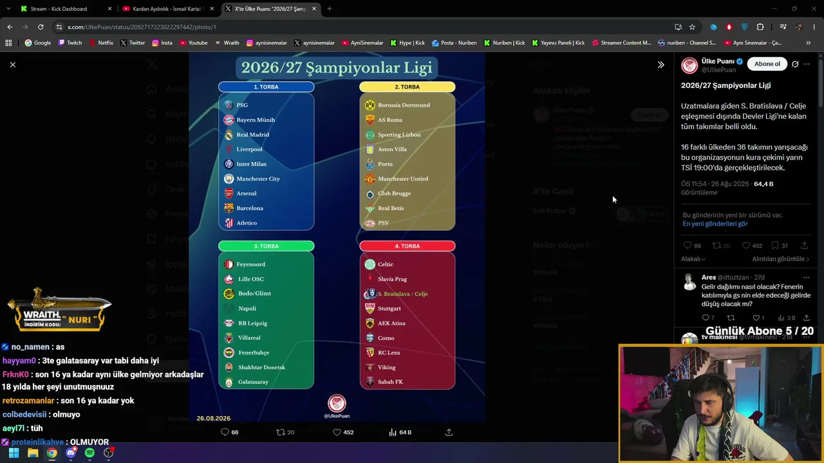Screen dimensions: 824x463
Task: Open the Ülke Puanı profile avatar
Action: coord(689,65)
